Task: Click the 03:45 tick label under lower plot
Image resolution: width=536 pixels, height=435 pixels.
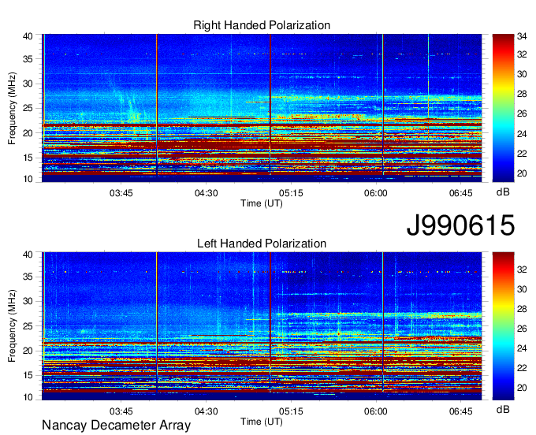Action: (x=121, y=411)
